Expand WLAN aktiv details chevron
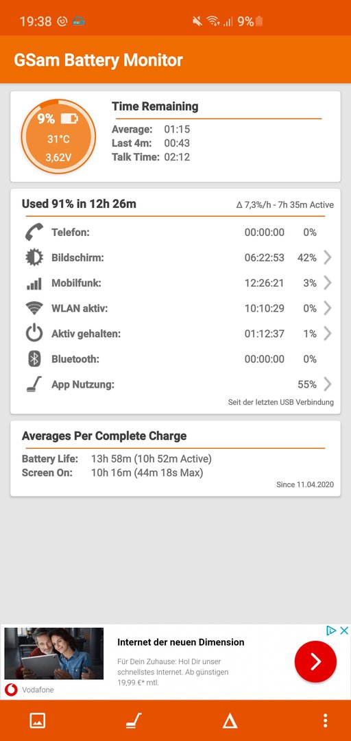 pos(328,309)
